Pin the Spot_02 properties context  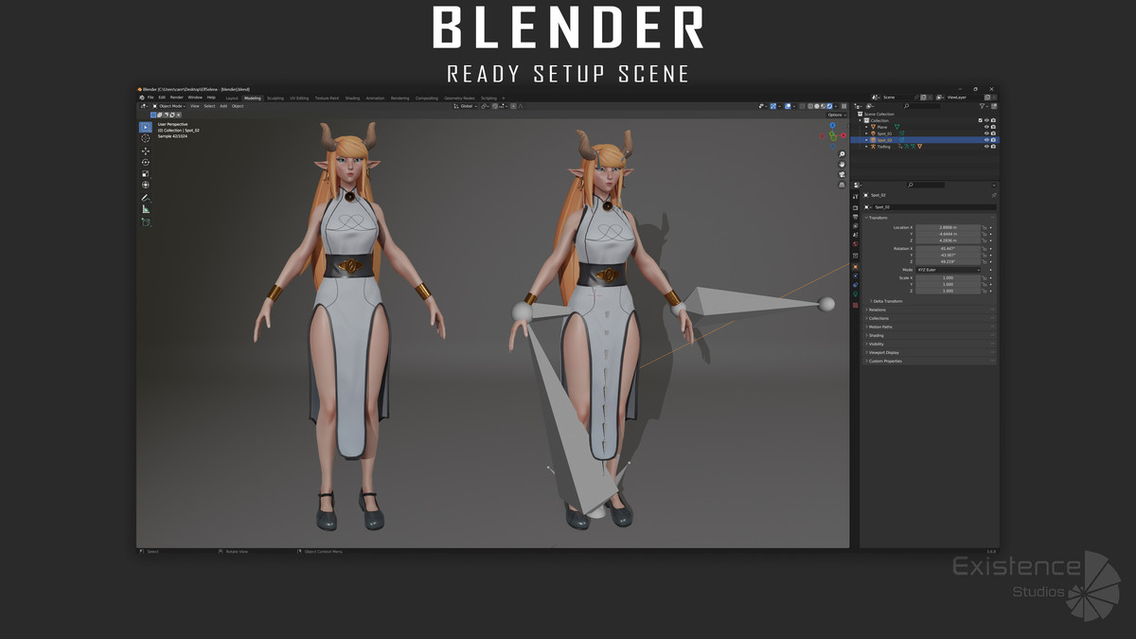[x=994, y=195]
